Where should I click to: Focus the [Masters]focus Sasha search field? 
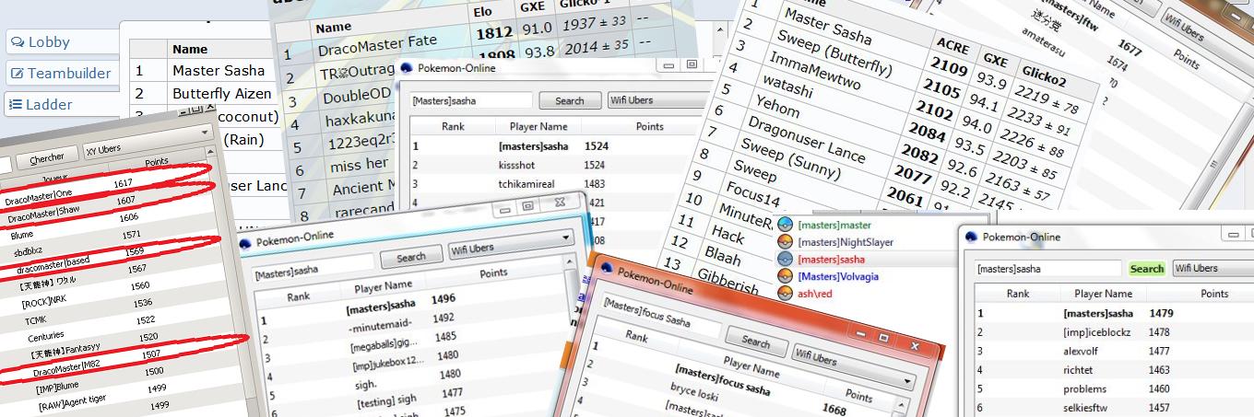[x=660, y=315]
